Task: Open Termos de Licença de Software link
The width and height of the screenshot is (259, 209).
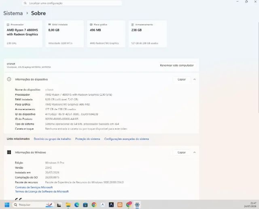Action: (x=42, y=191)
